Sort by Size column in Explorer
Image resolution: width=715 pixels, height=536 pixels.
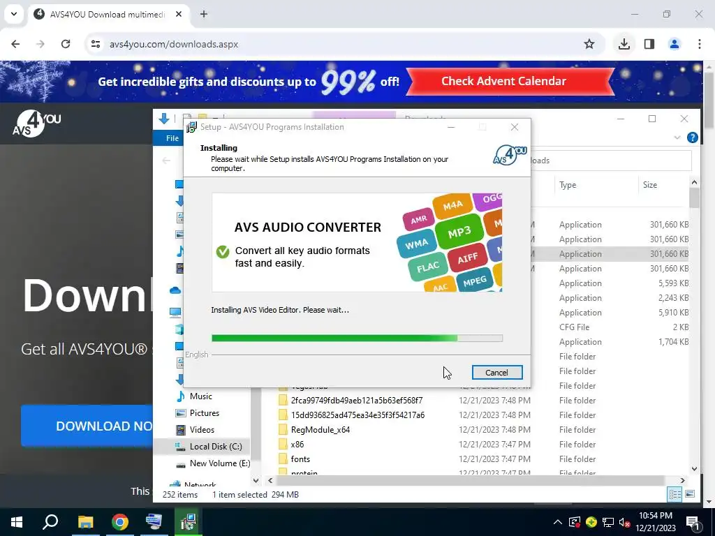click(x=650, y=184)
